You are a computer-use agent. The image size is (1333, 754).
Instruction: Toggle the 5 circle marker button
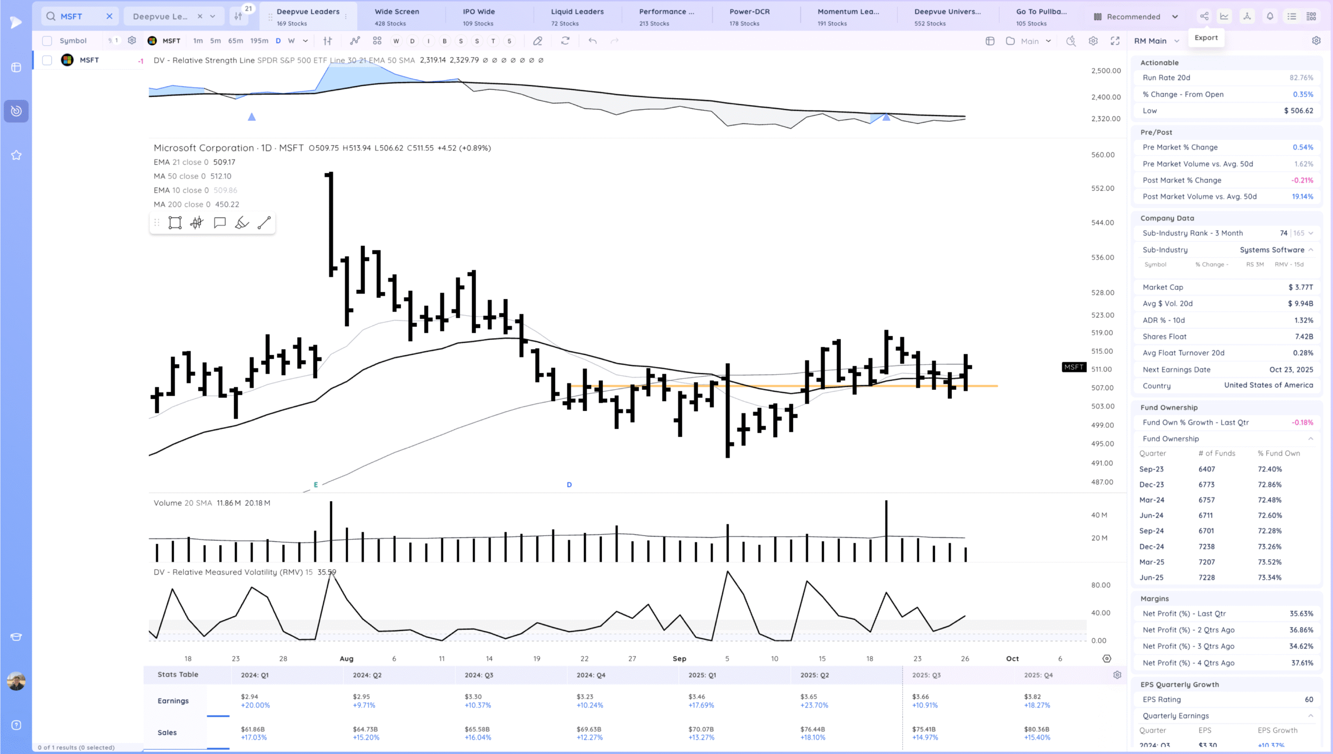coord(509,41)
